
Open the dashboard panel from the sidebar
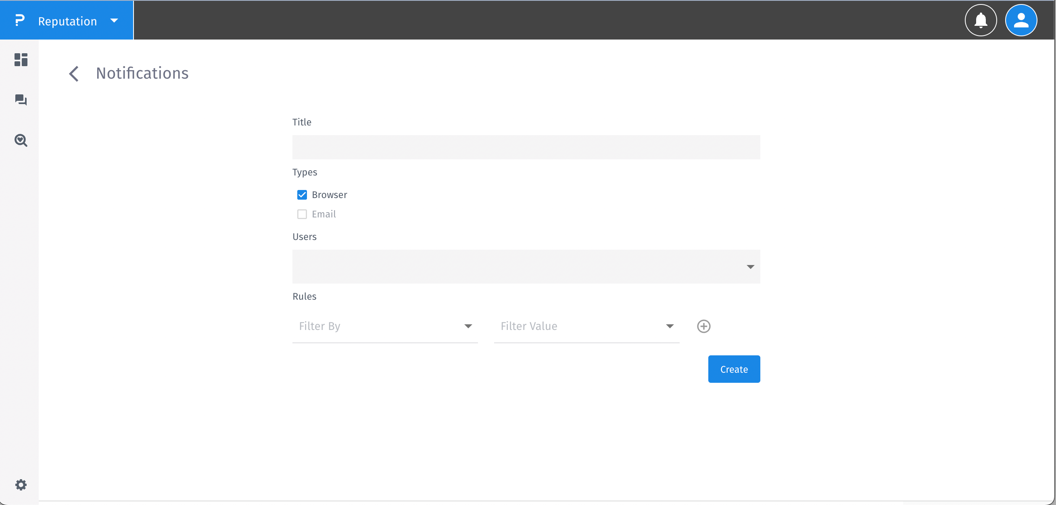[x=21, y=60]
